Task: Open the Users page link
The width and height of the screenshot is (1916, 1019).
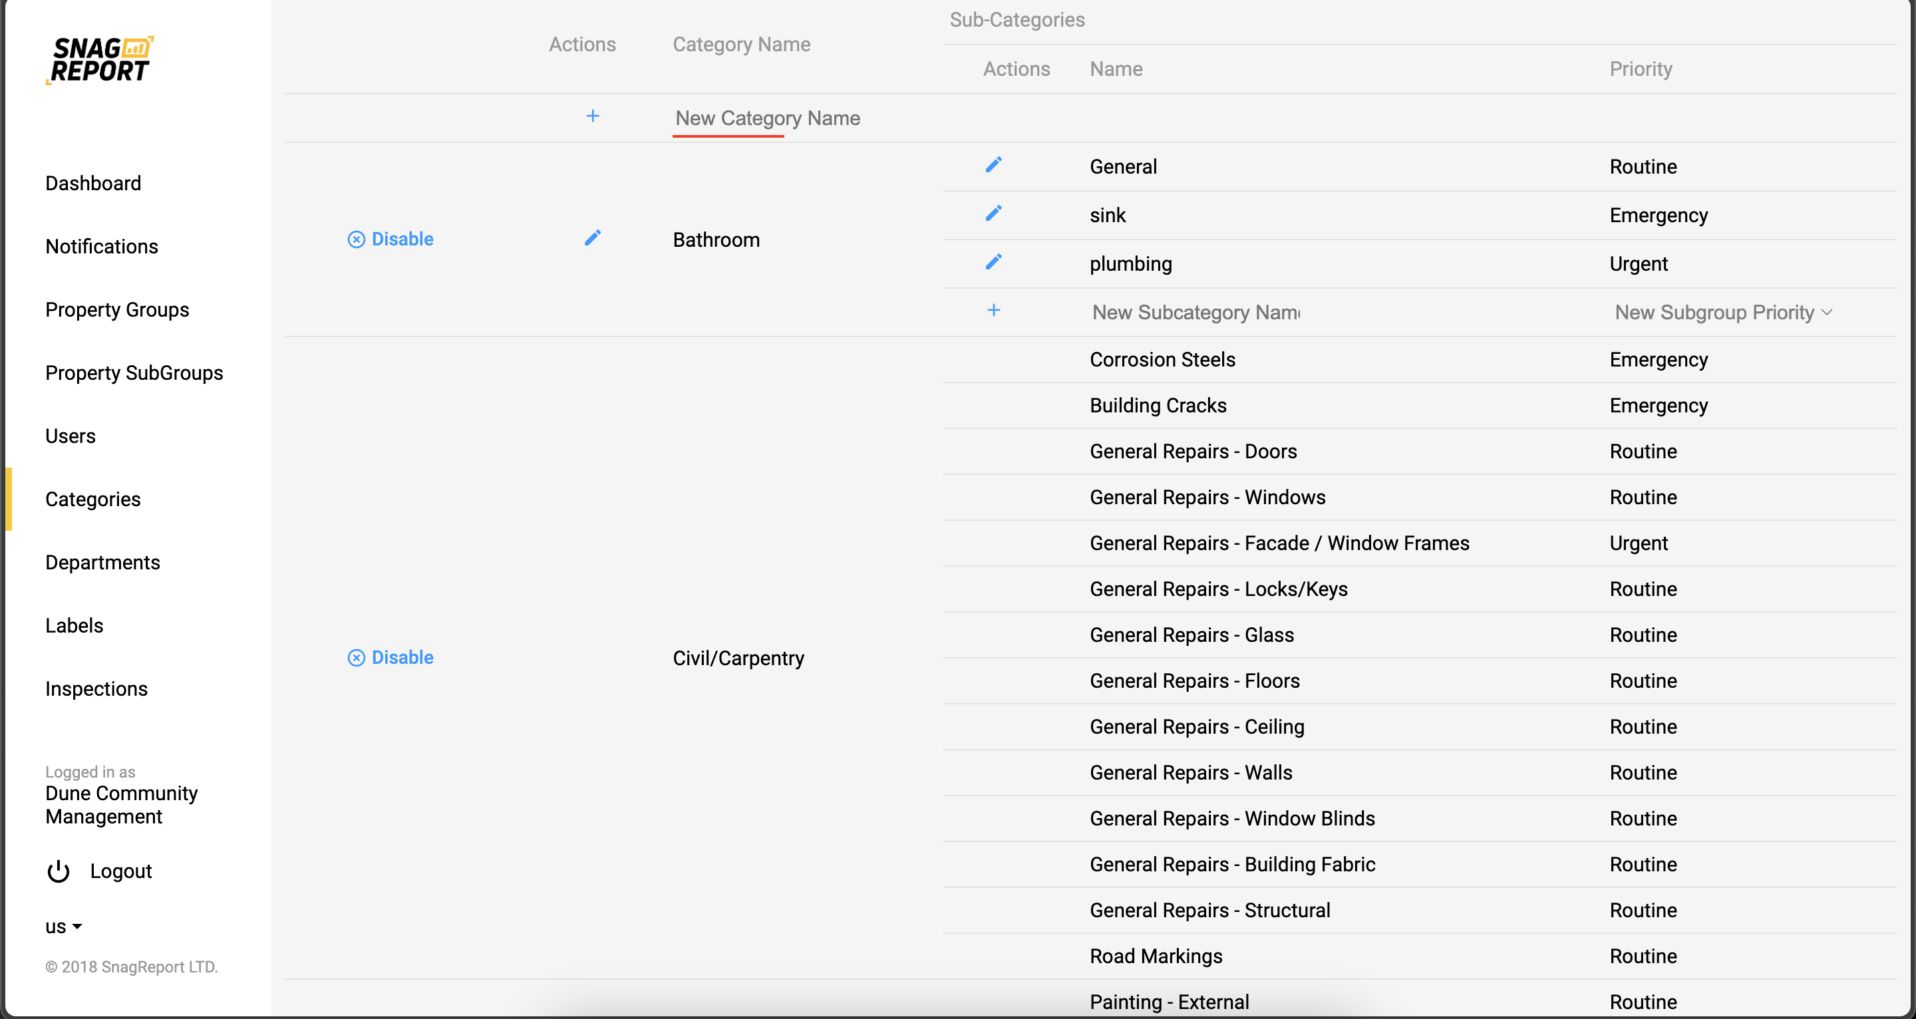Action: tap(70, 436)
